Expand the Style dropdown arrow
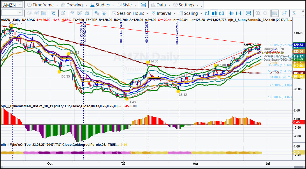 (x=135, y=5)
